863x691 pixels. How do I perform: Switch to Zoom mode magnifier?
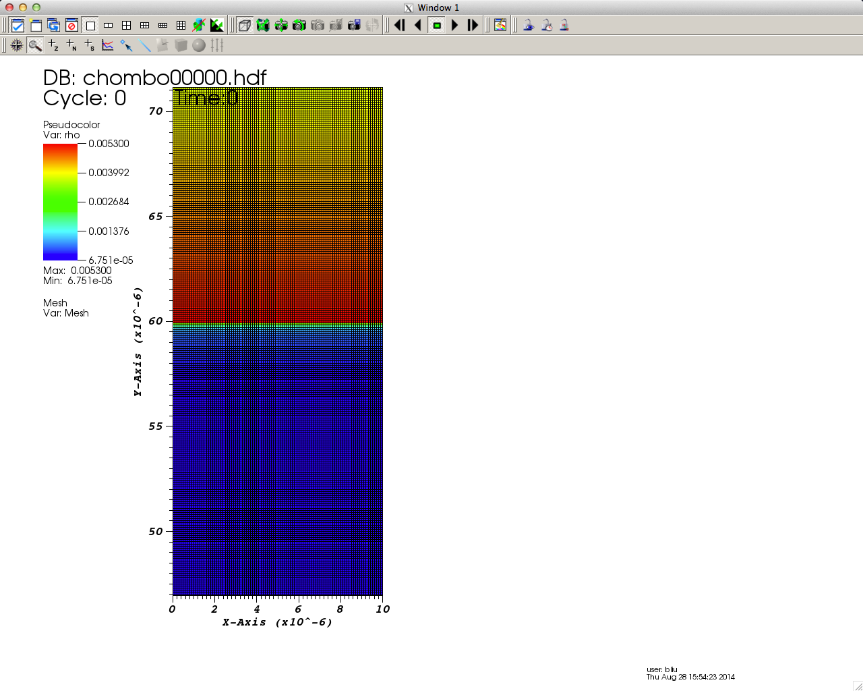point(35,45)
